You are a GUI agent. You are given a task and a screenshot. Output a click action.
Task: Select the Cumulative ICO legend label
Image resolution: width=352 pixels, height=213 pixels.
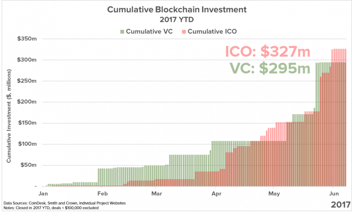(x=212, y=31)
